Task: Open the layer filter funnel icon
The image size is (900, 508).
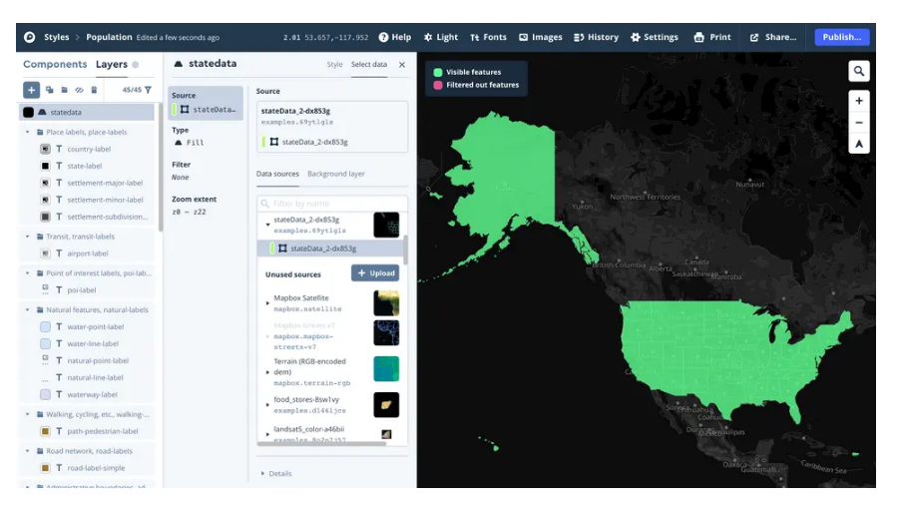Action: point(148,90)
